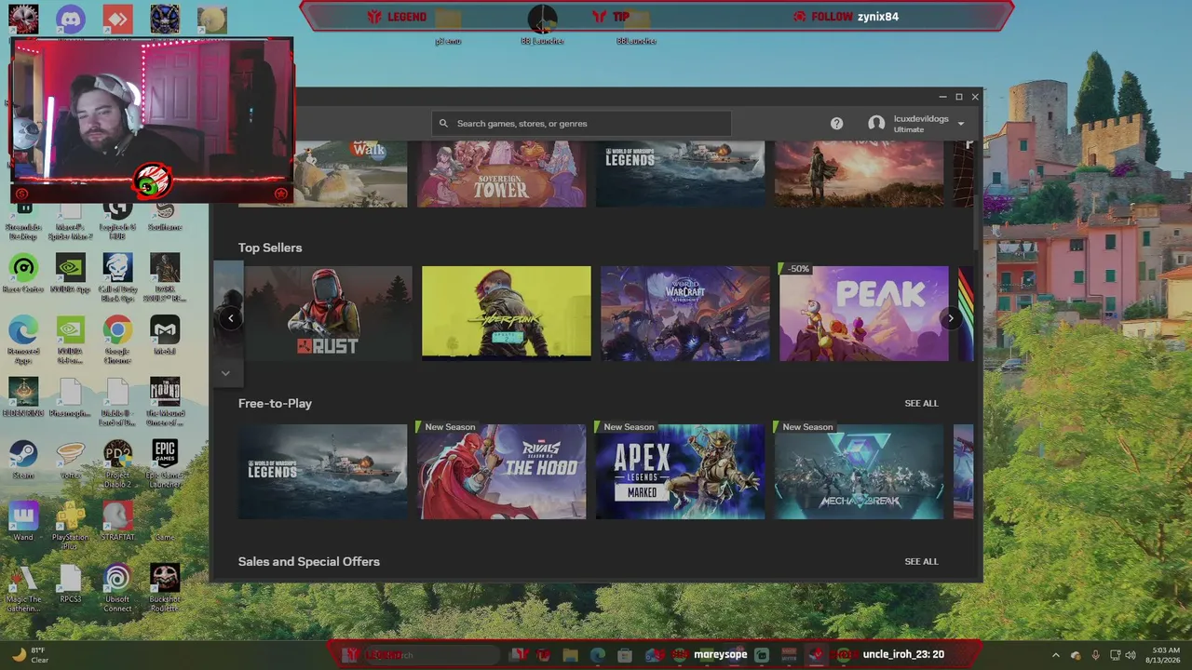Open Epic Games Launcher desktop shortcut
Image resolution: width=1192 pixels, height=670 pixels.
coord(165,463)
